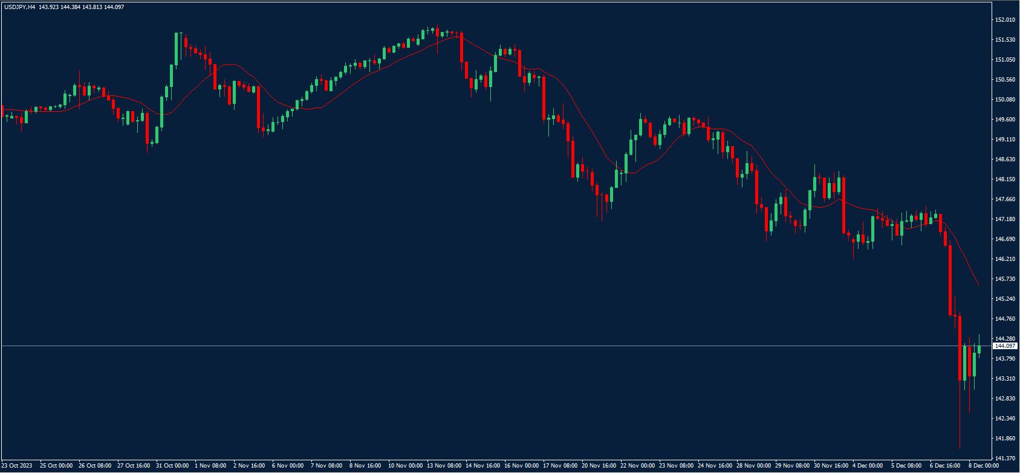Screen dimensions: 1020x473
Task: Click the 143.790 price scale value
Action: tap(1005, 359)
